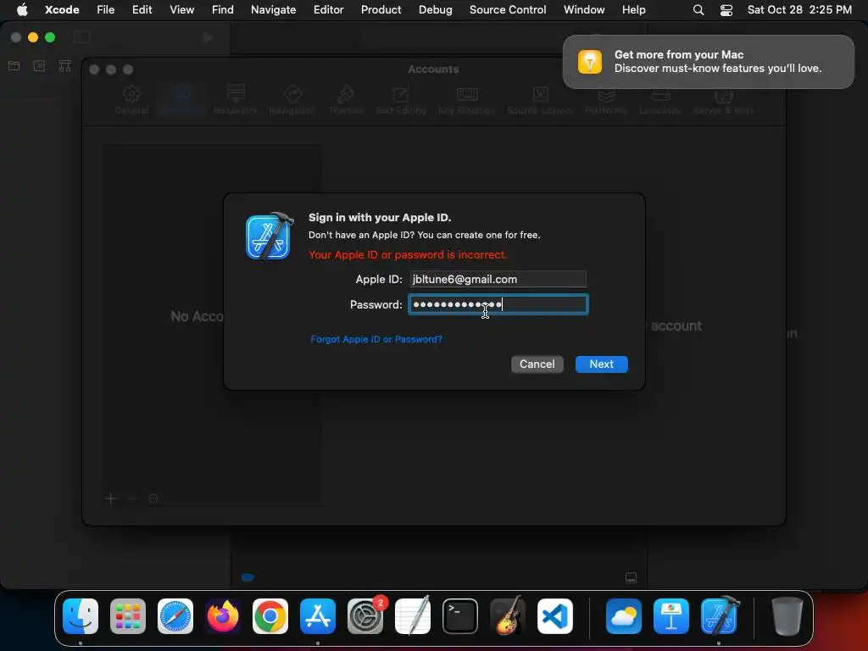
Task: Select the Navigation tab in Accounts window
Action: (292, 101)
